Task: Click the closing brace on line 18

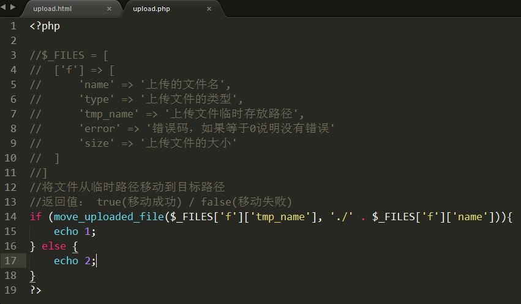Action: pyautogui.click(x=32, y=276)
